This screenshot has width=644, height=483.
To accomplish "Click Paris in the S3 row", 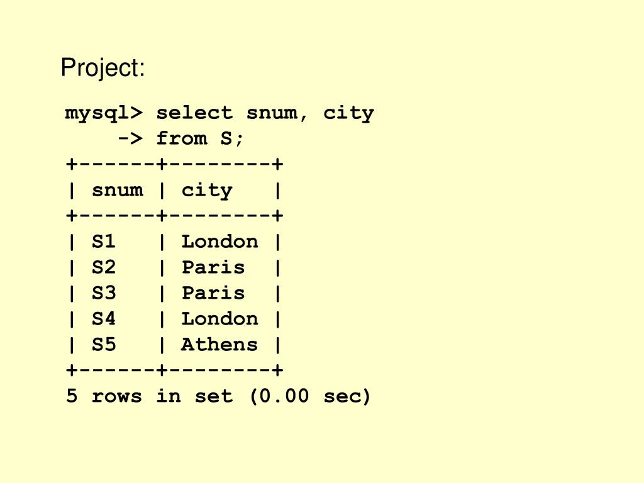I will [213, 293].
